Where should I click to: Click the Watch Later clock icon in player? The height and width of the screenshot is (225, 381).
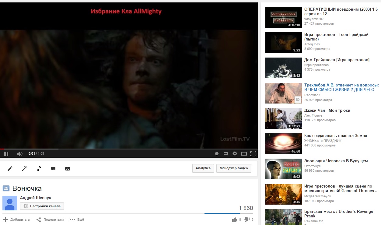click(217, 153)
